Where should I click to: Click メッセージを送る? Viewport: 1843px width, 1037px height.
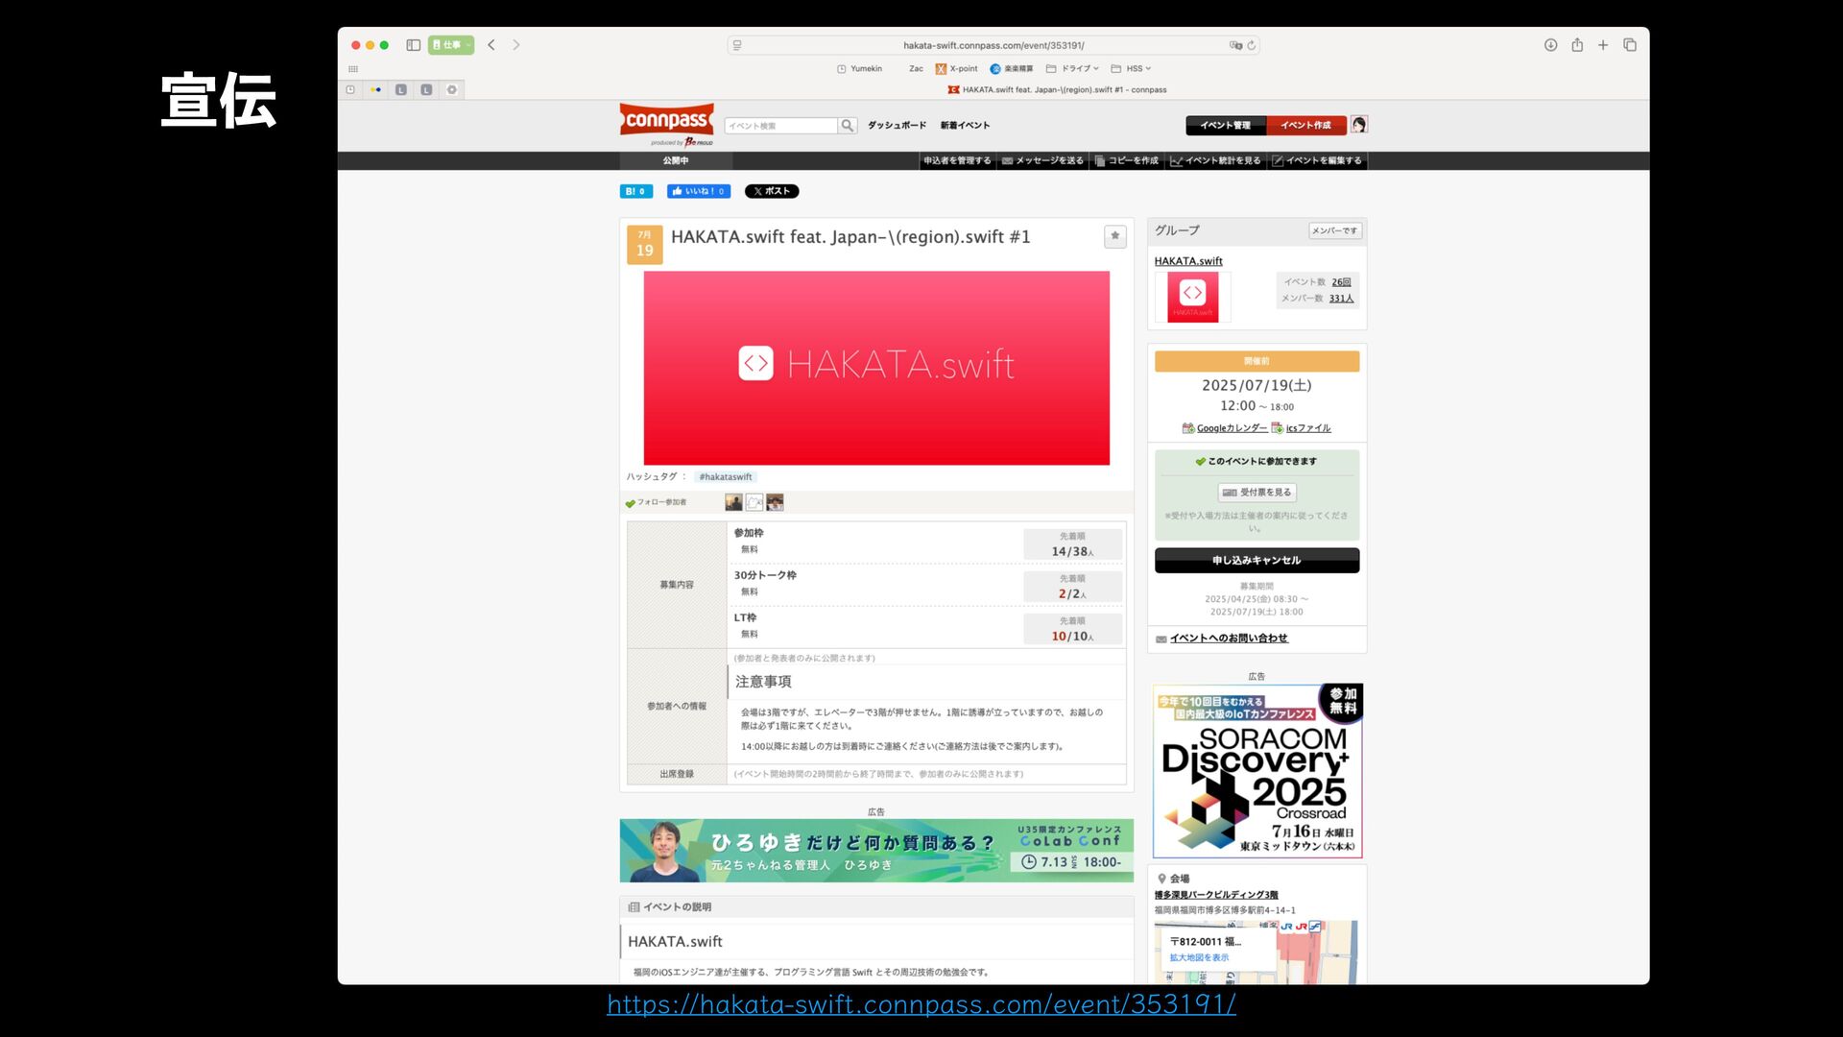point(1042,161)
